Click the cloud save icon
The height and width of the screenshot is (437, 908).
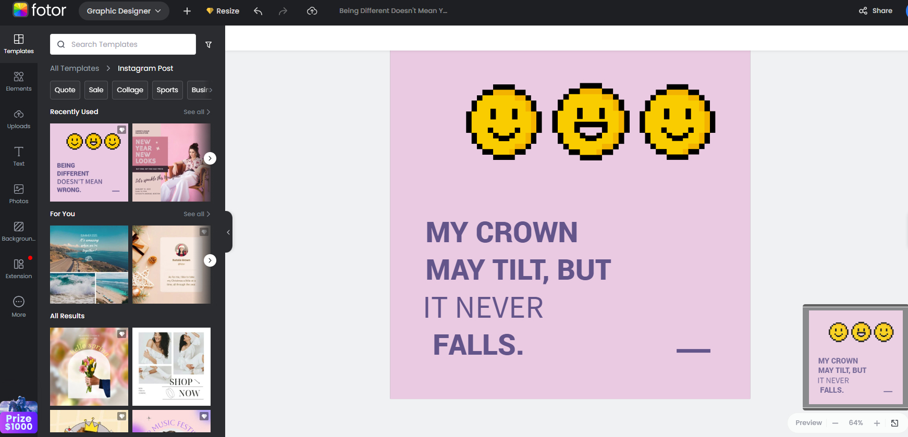pos(312,11)
